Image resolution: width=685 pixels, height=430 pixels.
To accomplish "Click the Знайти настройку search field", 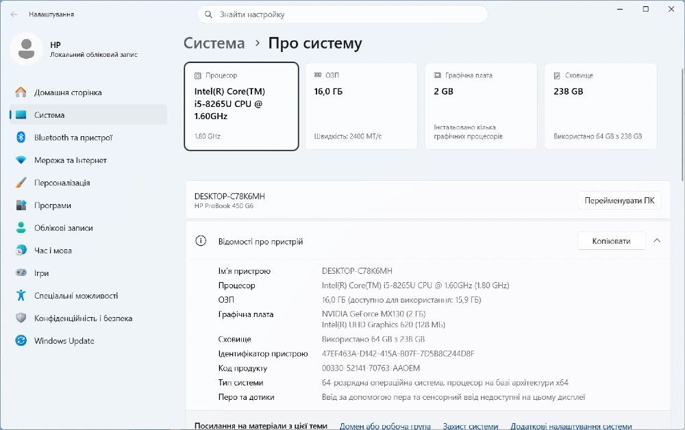I will [342, 14].
